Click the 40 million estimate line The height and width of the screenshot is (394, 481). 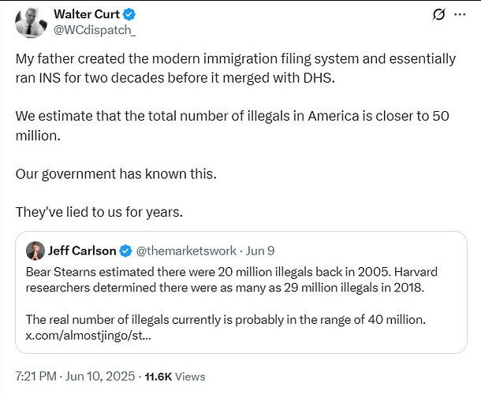coord(226,319)
